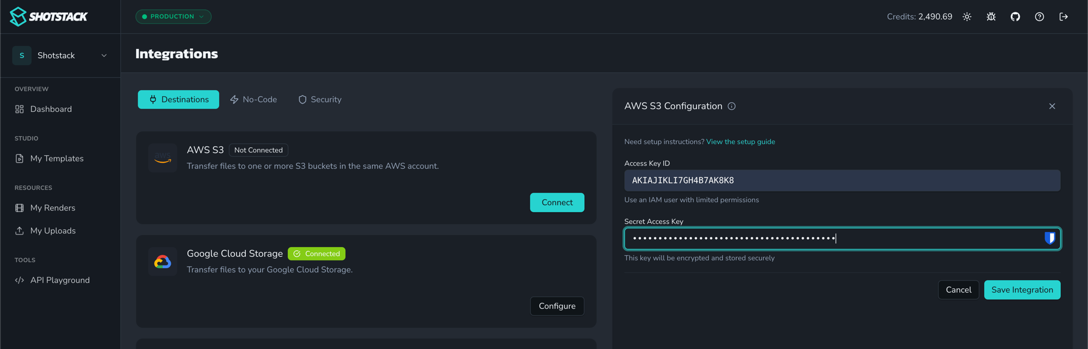Screen dimensions: 1088x349
Task: Navigate to My Uploads
Action: [53, 231]
